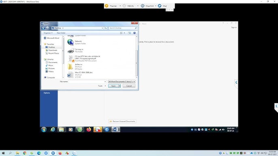Expand view options arrow in dialog toolbar
The height and width of the screenshot is (156, 278).
coord(124,33)
